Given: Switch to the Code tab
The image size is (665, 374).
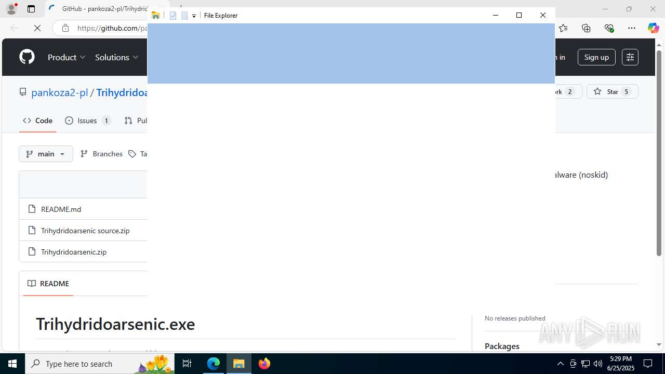Looking at the screenshot, I should pos(37,121).
